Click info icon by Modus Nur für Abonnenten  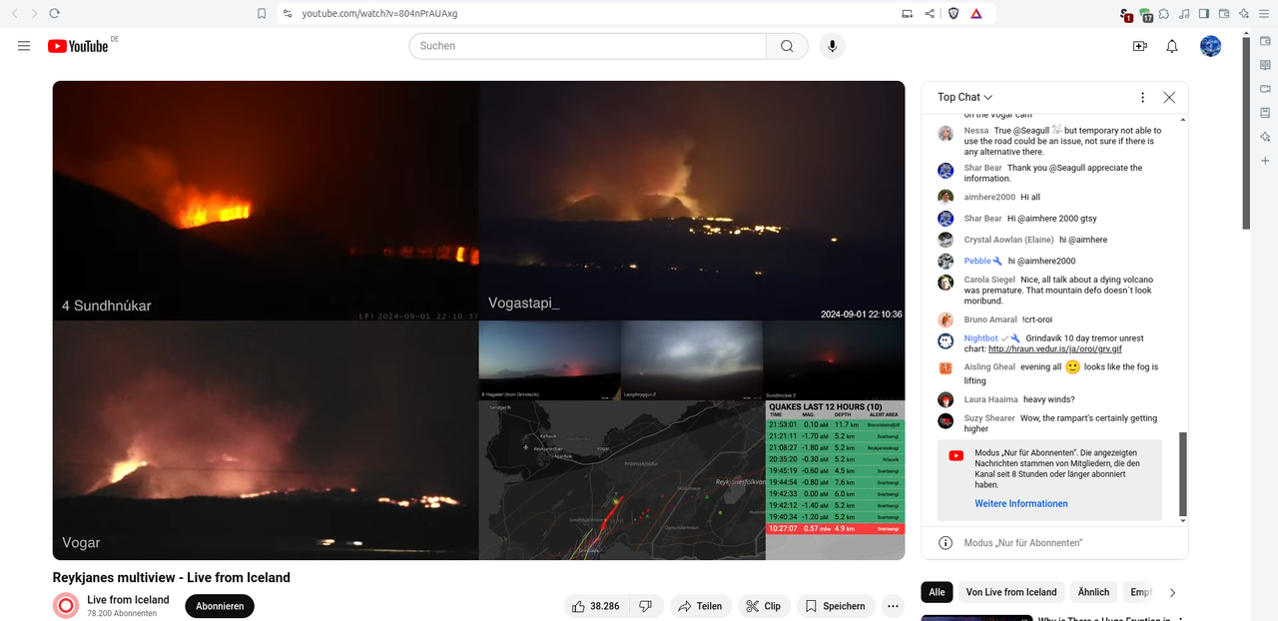[x=946, y=542]
